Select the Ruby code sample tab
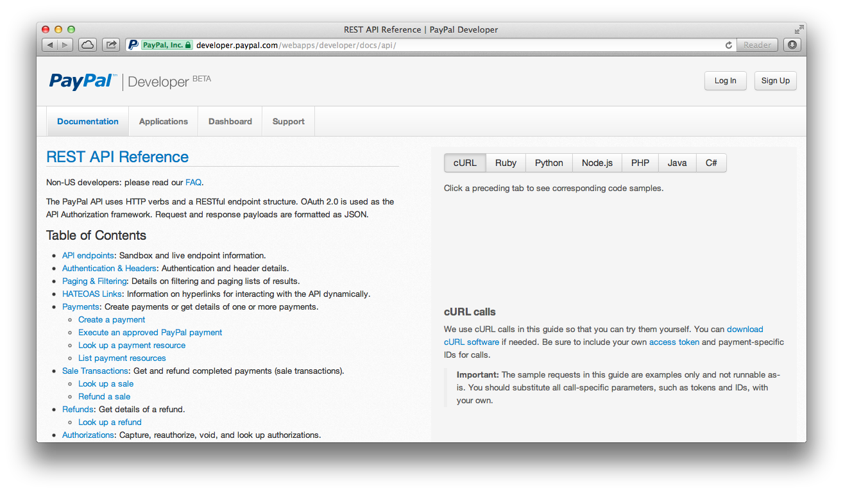The height and width of the screenshot is (493, 843). (506, 163)
